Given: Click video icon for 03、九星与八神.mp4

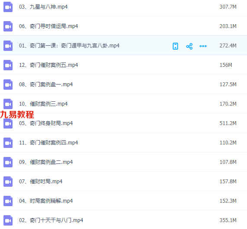Looking at the screenshot, I should (8, 7).
